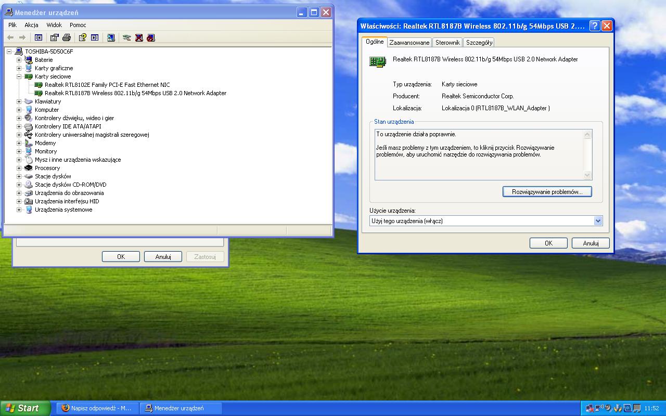Click Anuluj in the Realtek properties dialog
Screen dimensions: 666x416
[591, 243]
